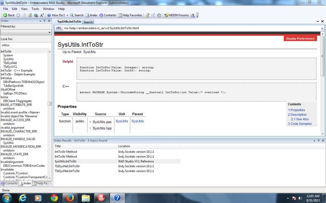The width and height of the screenshot is (326, 203).
Task: Open the Search toolbar button
Action: [77, 15]
